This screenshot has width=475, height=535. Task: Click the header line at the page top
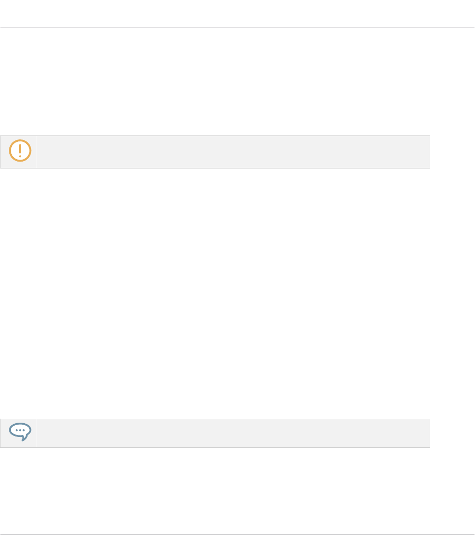click(237, 28)
